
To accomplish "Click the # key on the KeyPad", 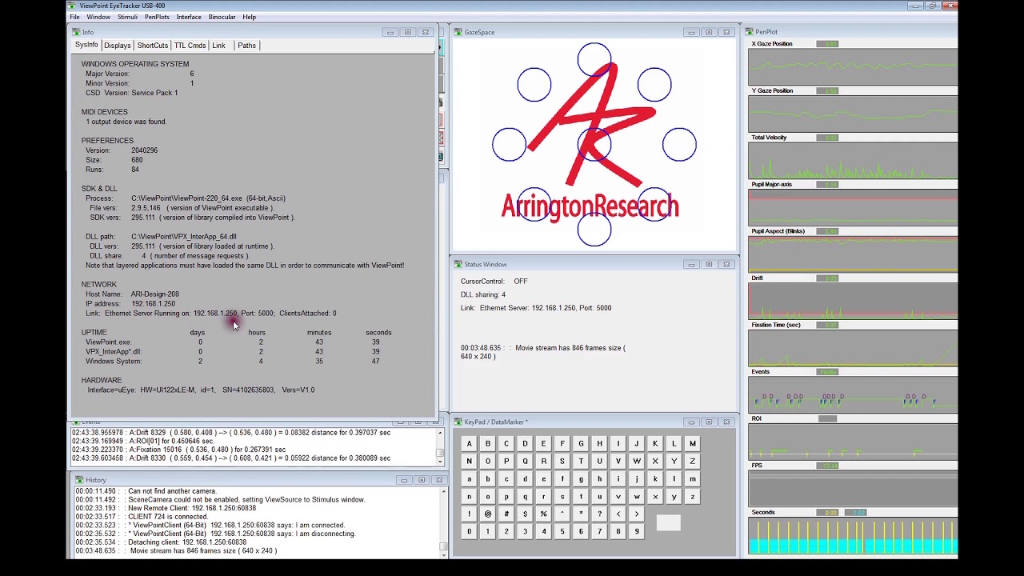I will tap(506, 514).
